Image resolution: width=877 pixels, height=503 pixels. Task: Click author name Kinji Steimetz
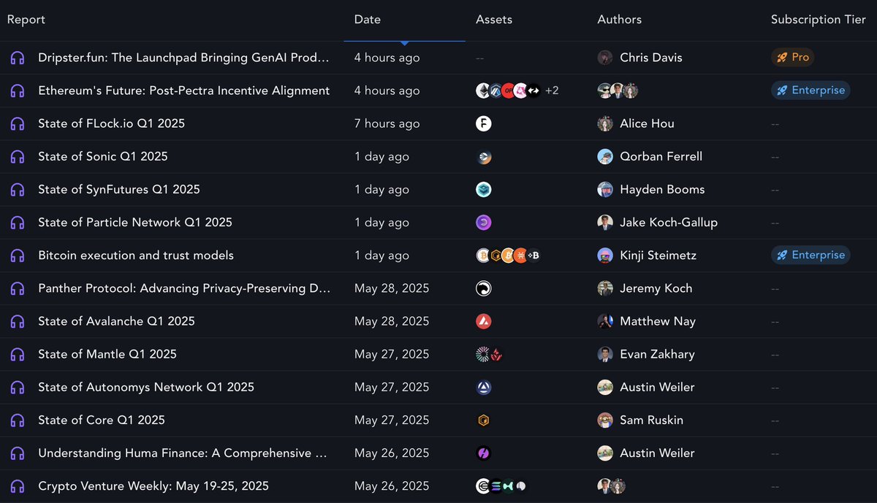[x=658, y=256]
